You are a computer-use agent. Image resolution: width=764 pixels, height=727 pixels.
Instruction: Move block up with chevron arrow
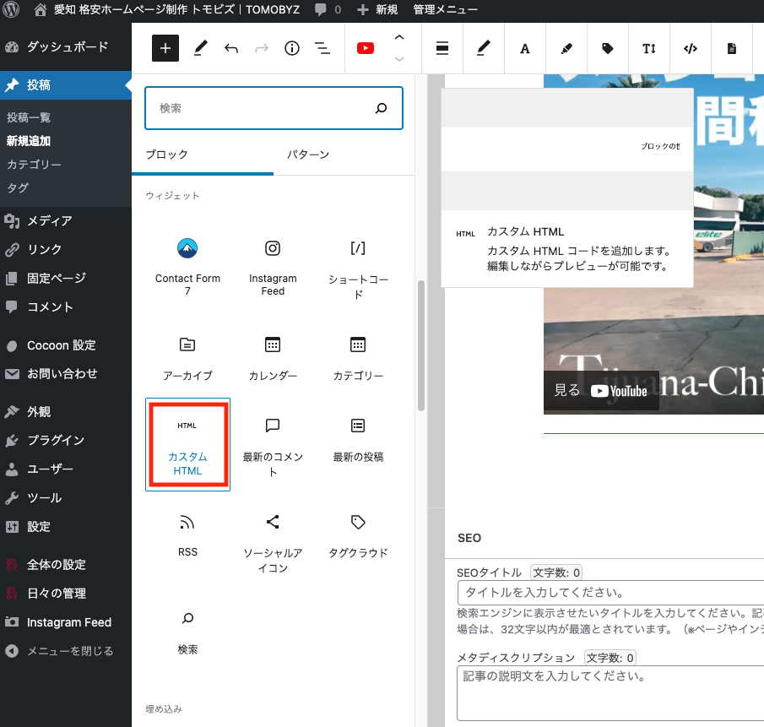point(399,38)
